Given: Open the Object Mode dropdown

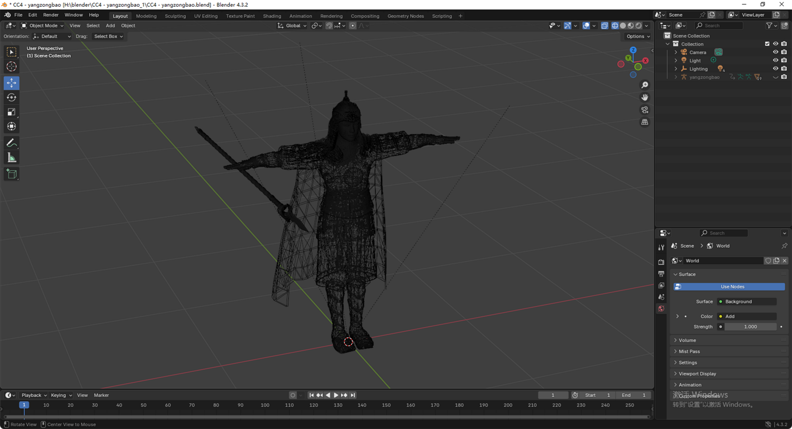Looking at the screenshot, I should [x=43, y=25].
